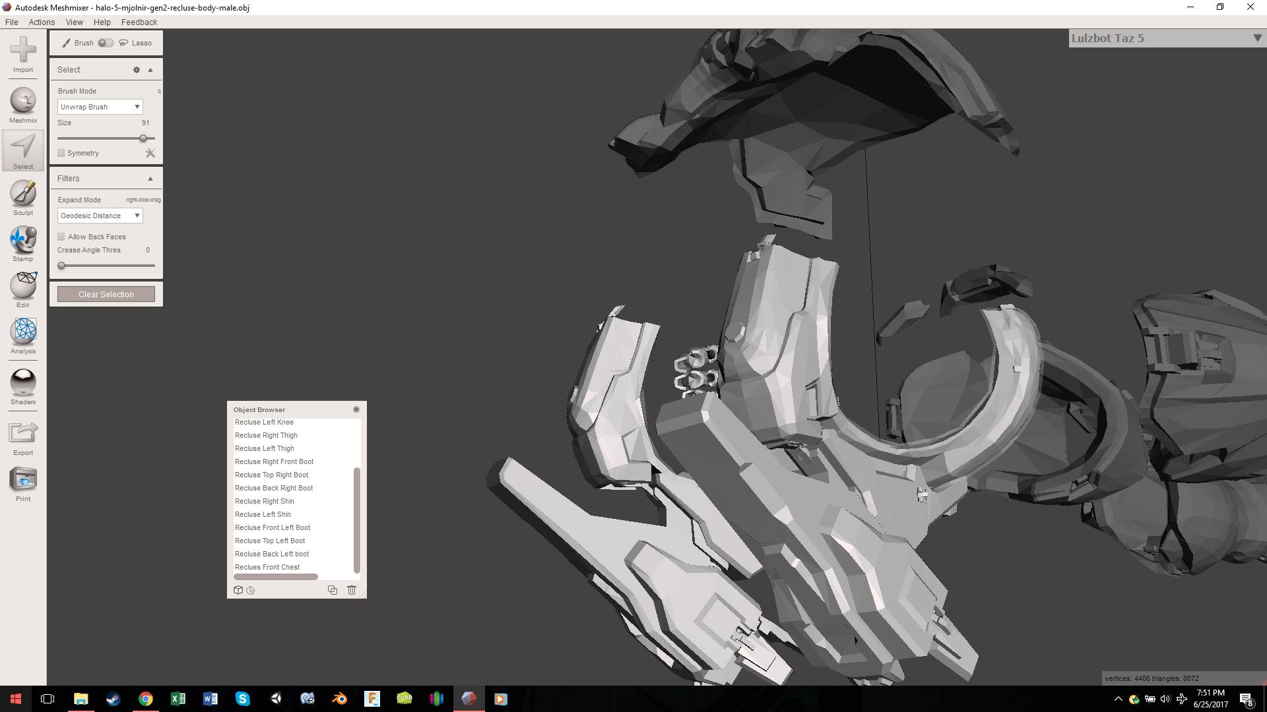This screenshot has height=712, width=1267.
Task: Open the Windows Start menu
Action: pyautogui.click(x=16, y=699)
